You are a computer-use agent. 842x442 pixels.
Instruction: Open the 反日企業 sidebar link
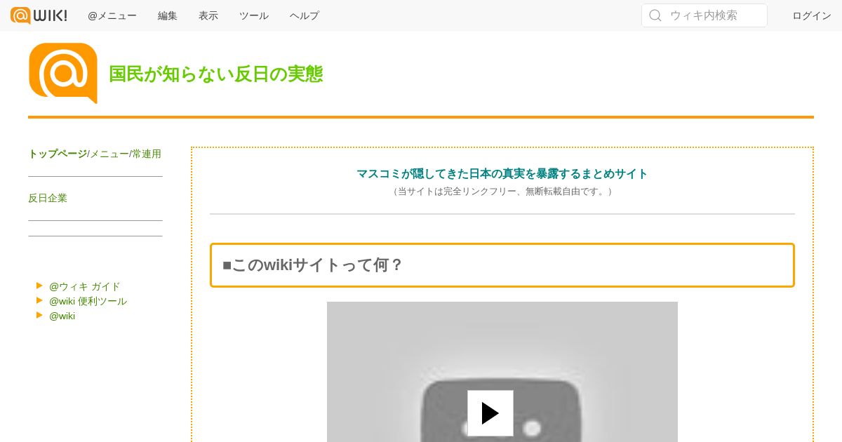coord(48,198)
